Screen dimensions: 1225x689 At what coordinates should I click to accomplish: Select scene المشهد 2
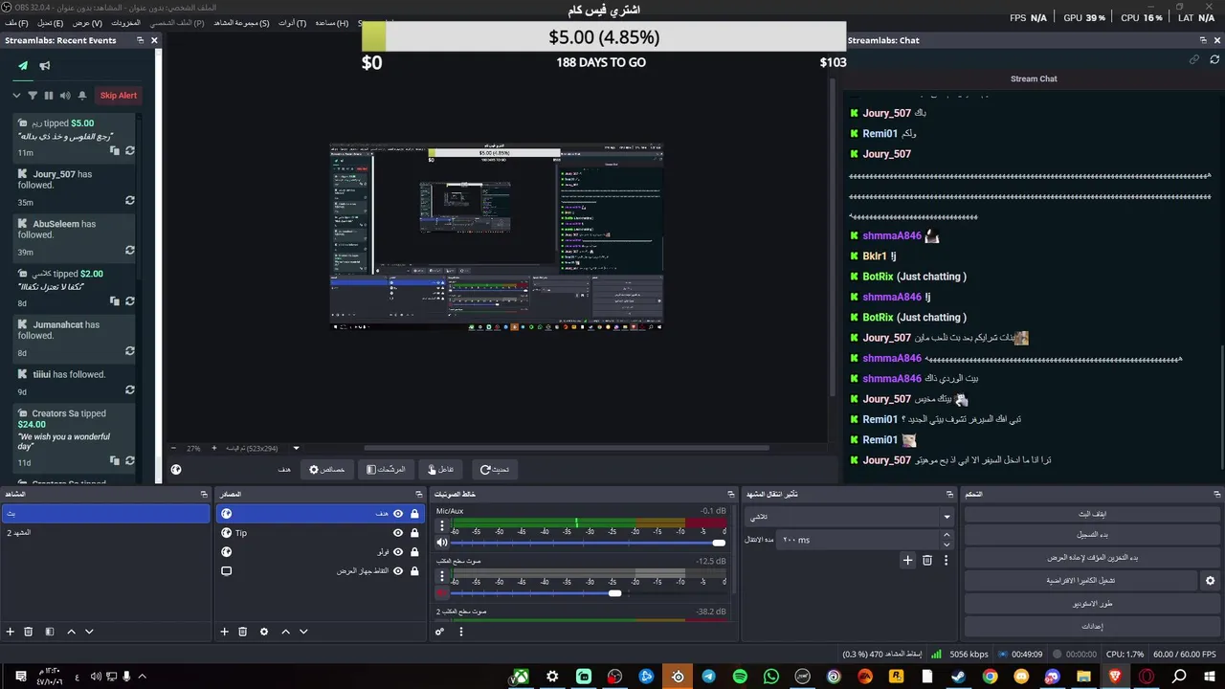pyautogui.click(x=105, y=533)
